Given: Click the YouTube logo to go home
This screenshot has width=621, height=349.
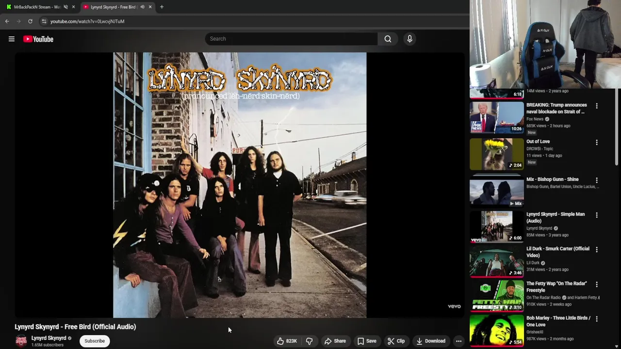Looking at the screenshot, I should [38, 39].
